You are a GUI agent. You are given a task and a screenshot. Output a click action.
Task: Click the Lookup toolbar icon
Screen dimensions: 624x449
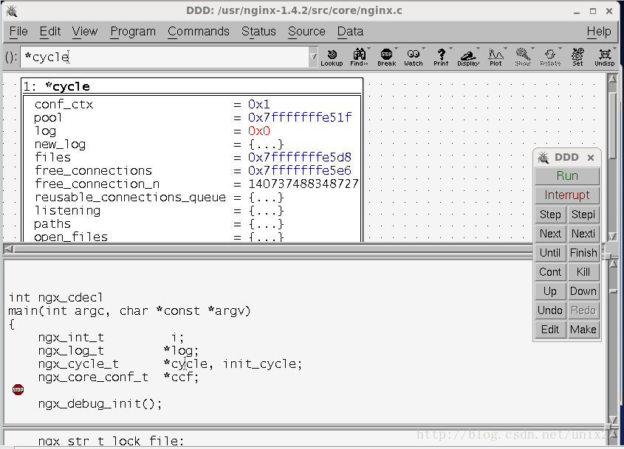pos(332,58)
